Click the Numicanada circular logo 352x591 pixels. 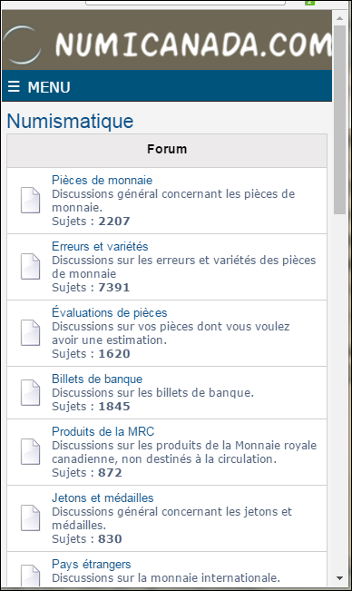(x=23, y=44)
